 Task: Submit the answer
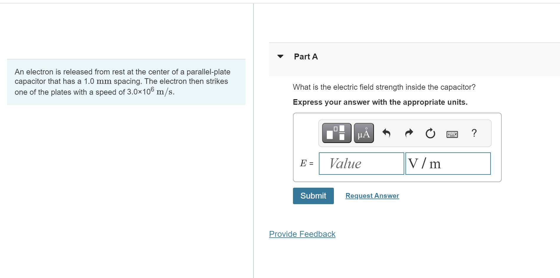pyautogui.click(x=313, y=196)
